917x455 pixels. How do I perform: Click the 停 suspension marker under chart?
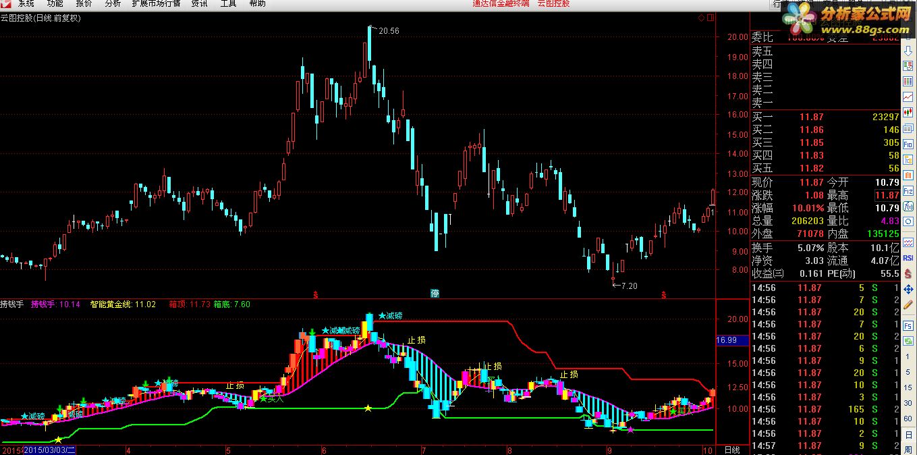(x=435, y=293)
